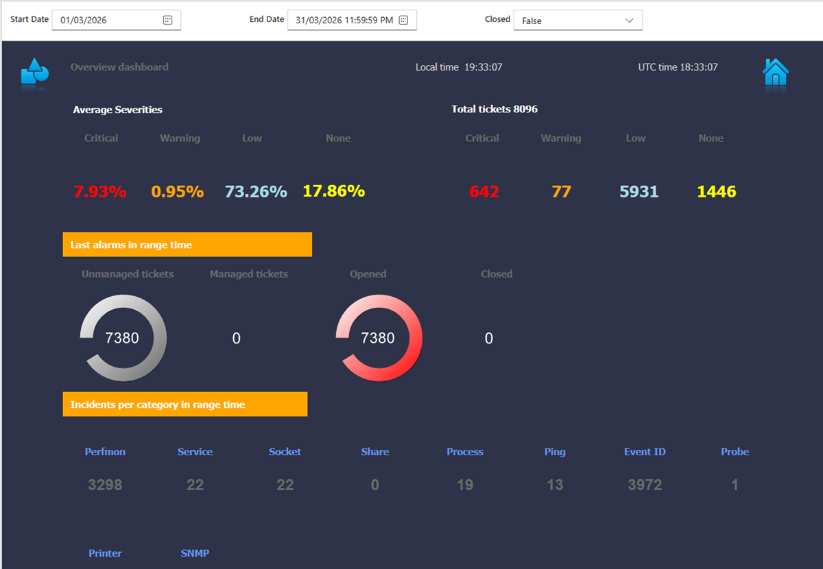The width and height of the screenshot is (823, 569).
Task: Click the red Opened tickets donut chart
Action: (379, 338)
